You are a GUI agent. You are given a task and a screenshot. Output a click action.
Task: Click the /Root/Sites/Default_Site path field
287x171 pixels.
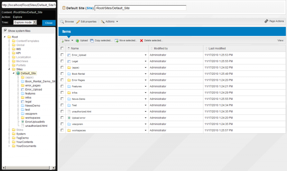140,8
